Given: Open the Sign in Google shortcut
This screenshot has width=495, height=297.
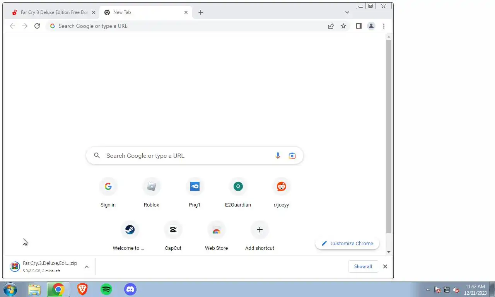Looking at the screenshot, I should click(108, 193).
